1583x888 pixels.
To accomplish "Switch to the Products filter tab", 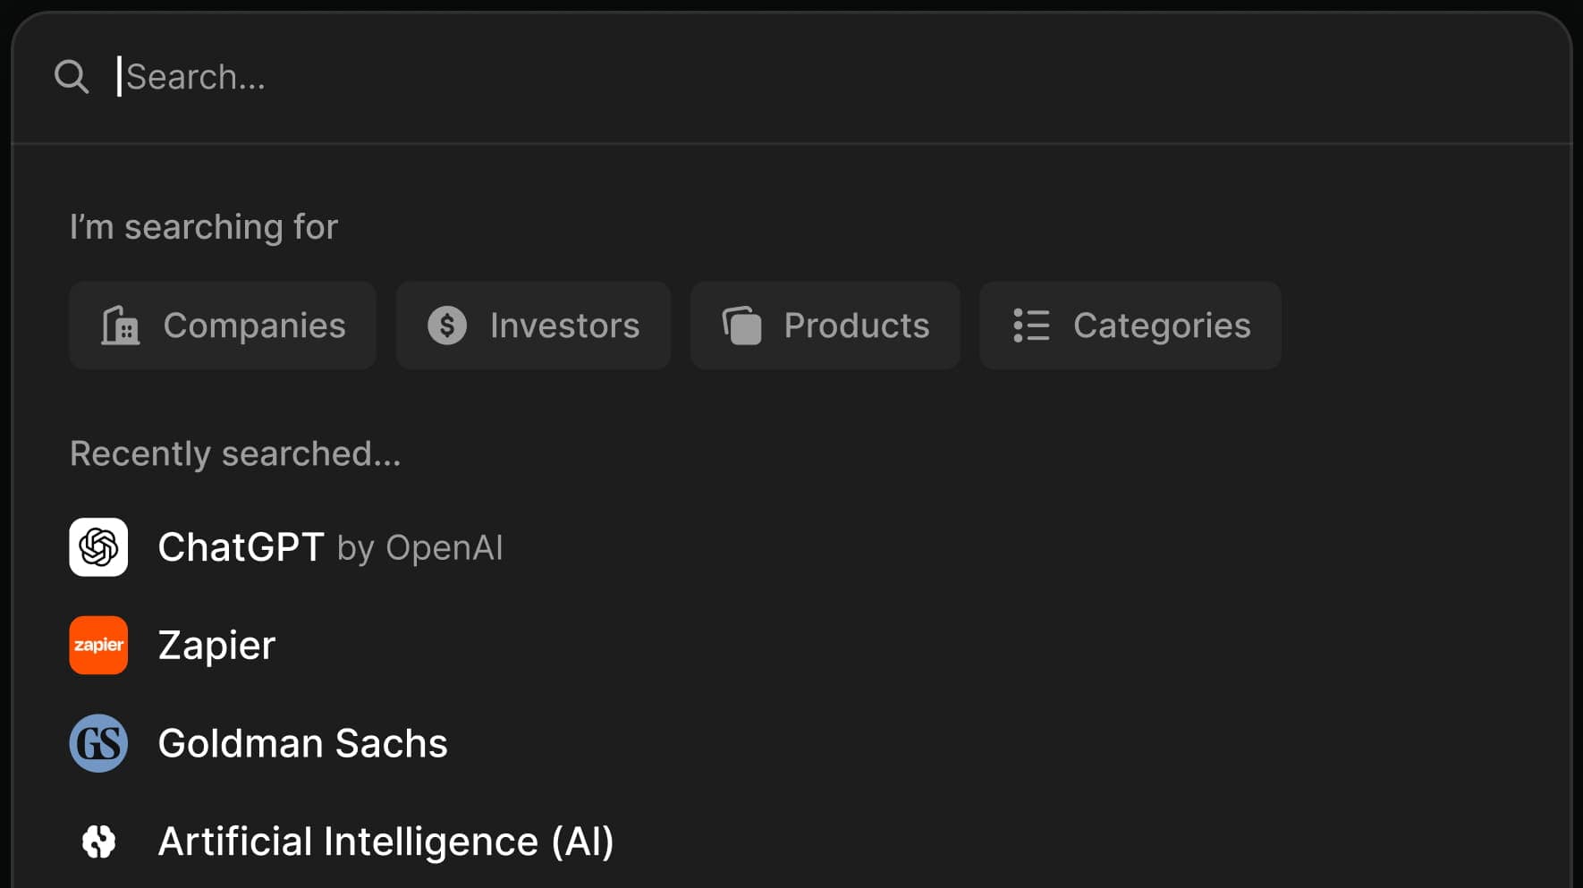I will pos(824,326).
